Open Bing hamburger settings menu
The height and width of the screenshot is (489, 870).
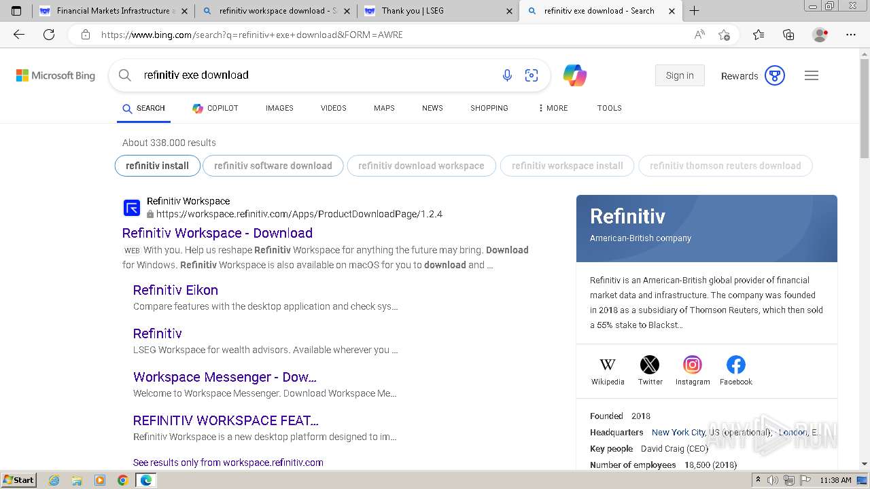(x=812, y=75)
